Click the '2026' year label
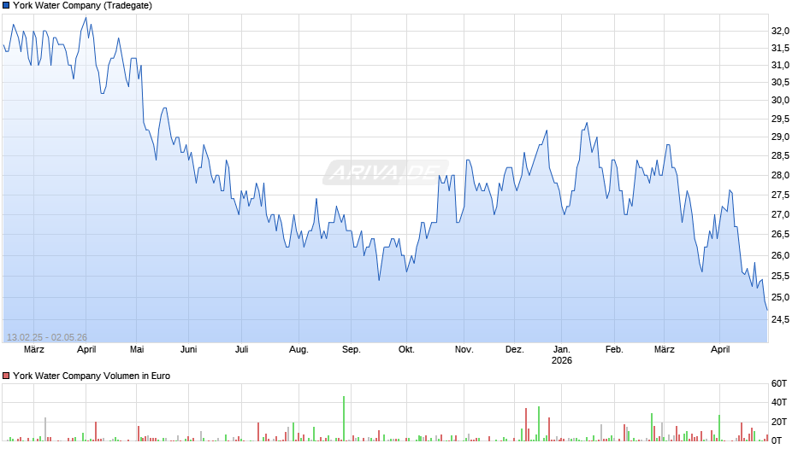 click(x=561, y=360)
